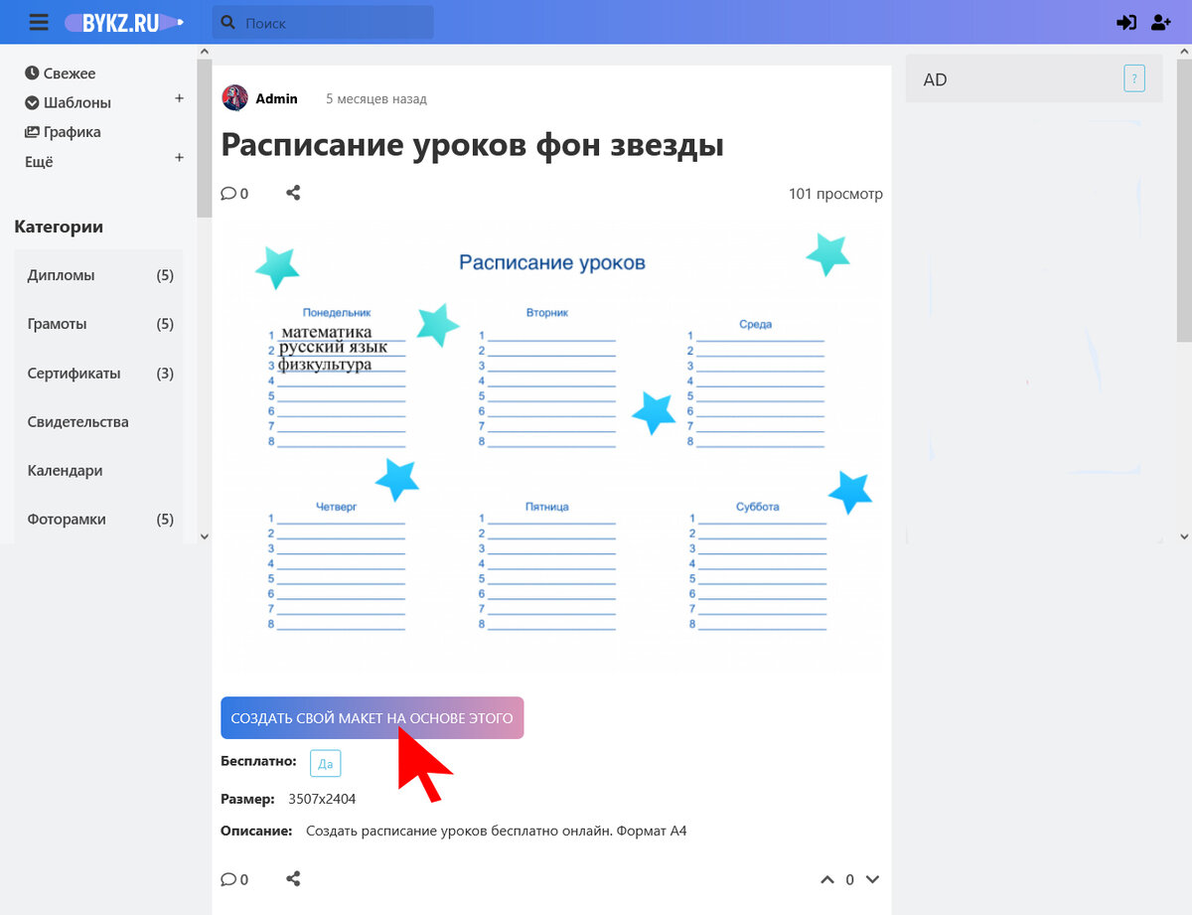Click the BYKZ.RU logo
1192x915 pixels.
tap(123, 21)
